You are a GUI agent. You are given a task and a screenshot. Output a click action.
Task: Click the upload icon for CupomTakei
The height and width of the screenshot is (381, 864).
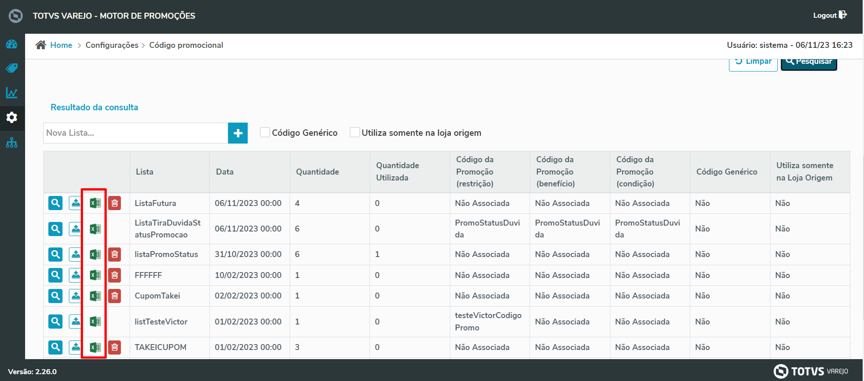click(x=75, y=296)
